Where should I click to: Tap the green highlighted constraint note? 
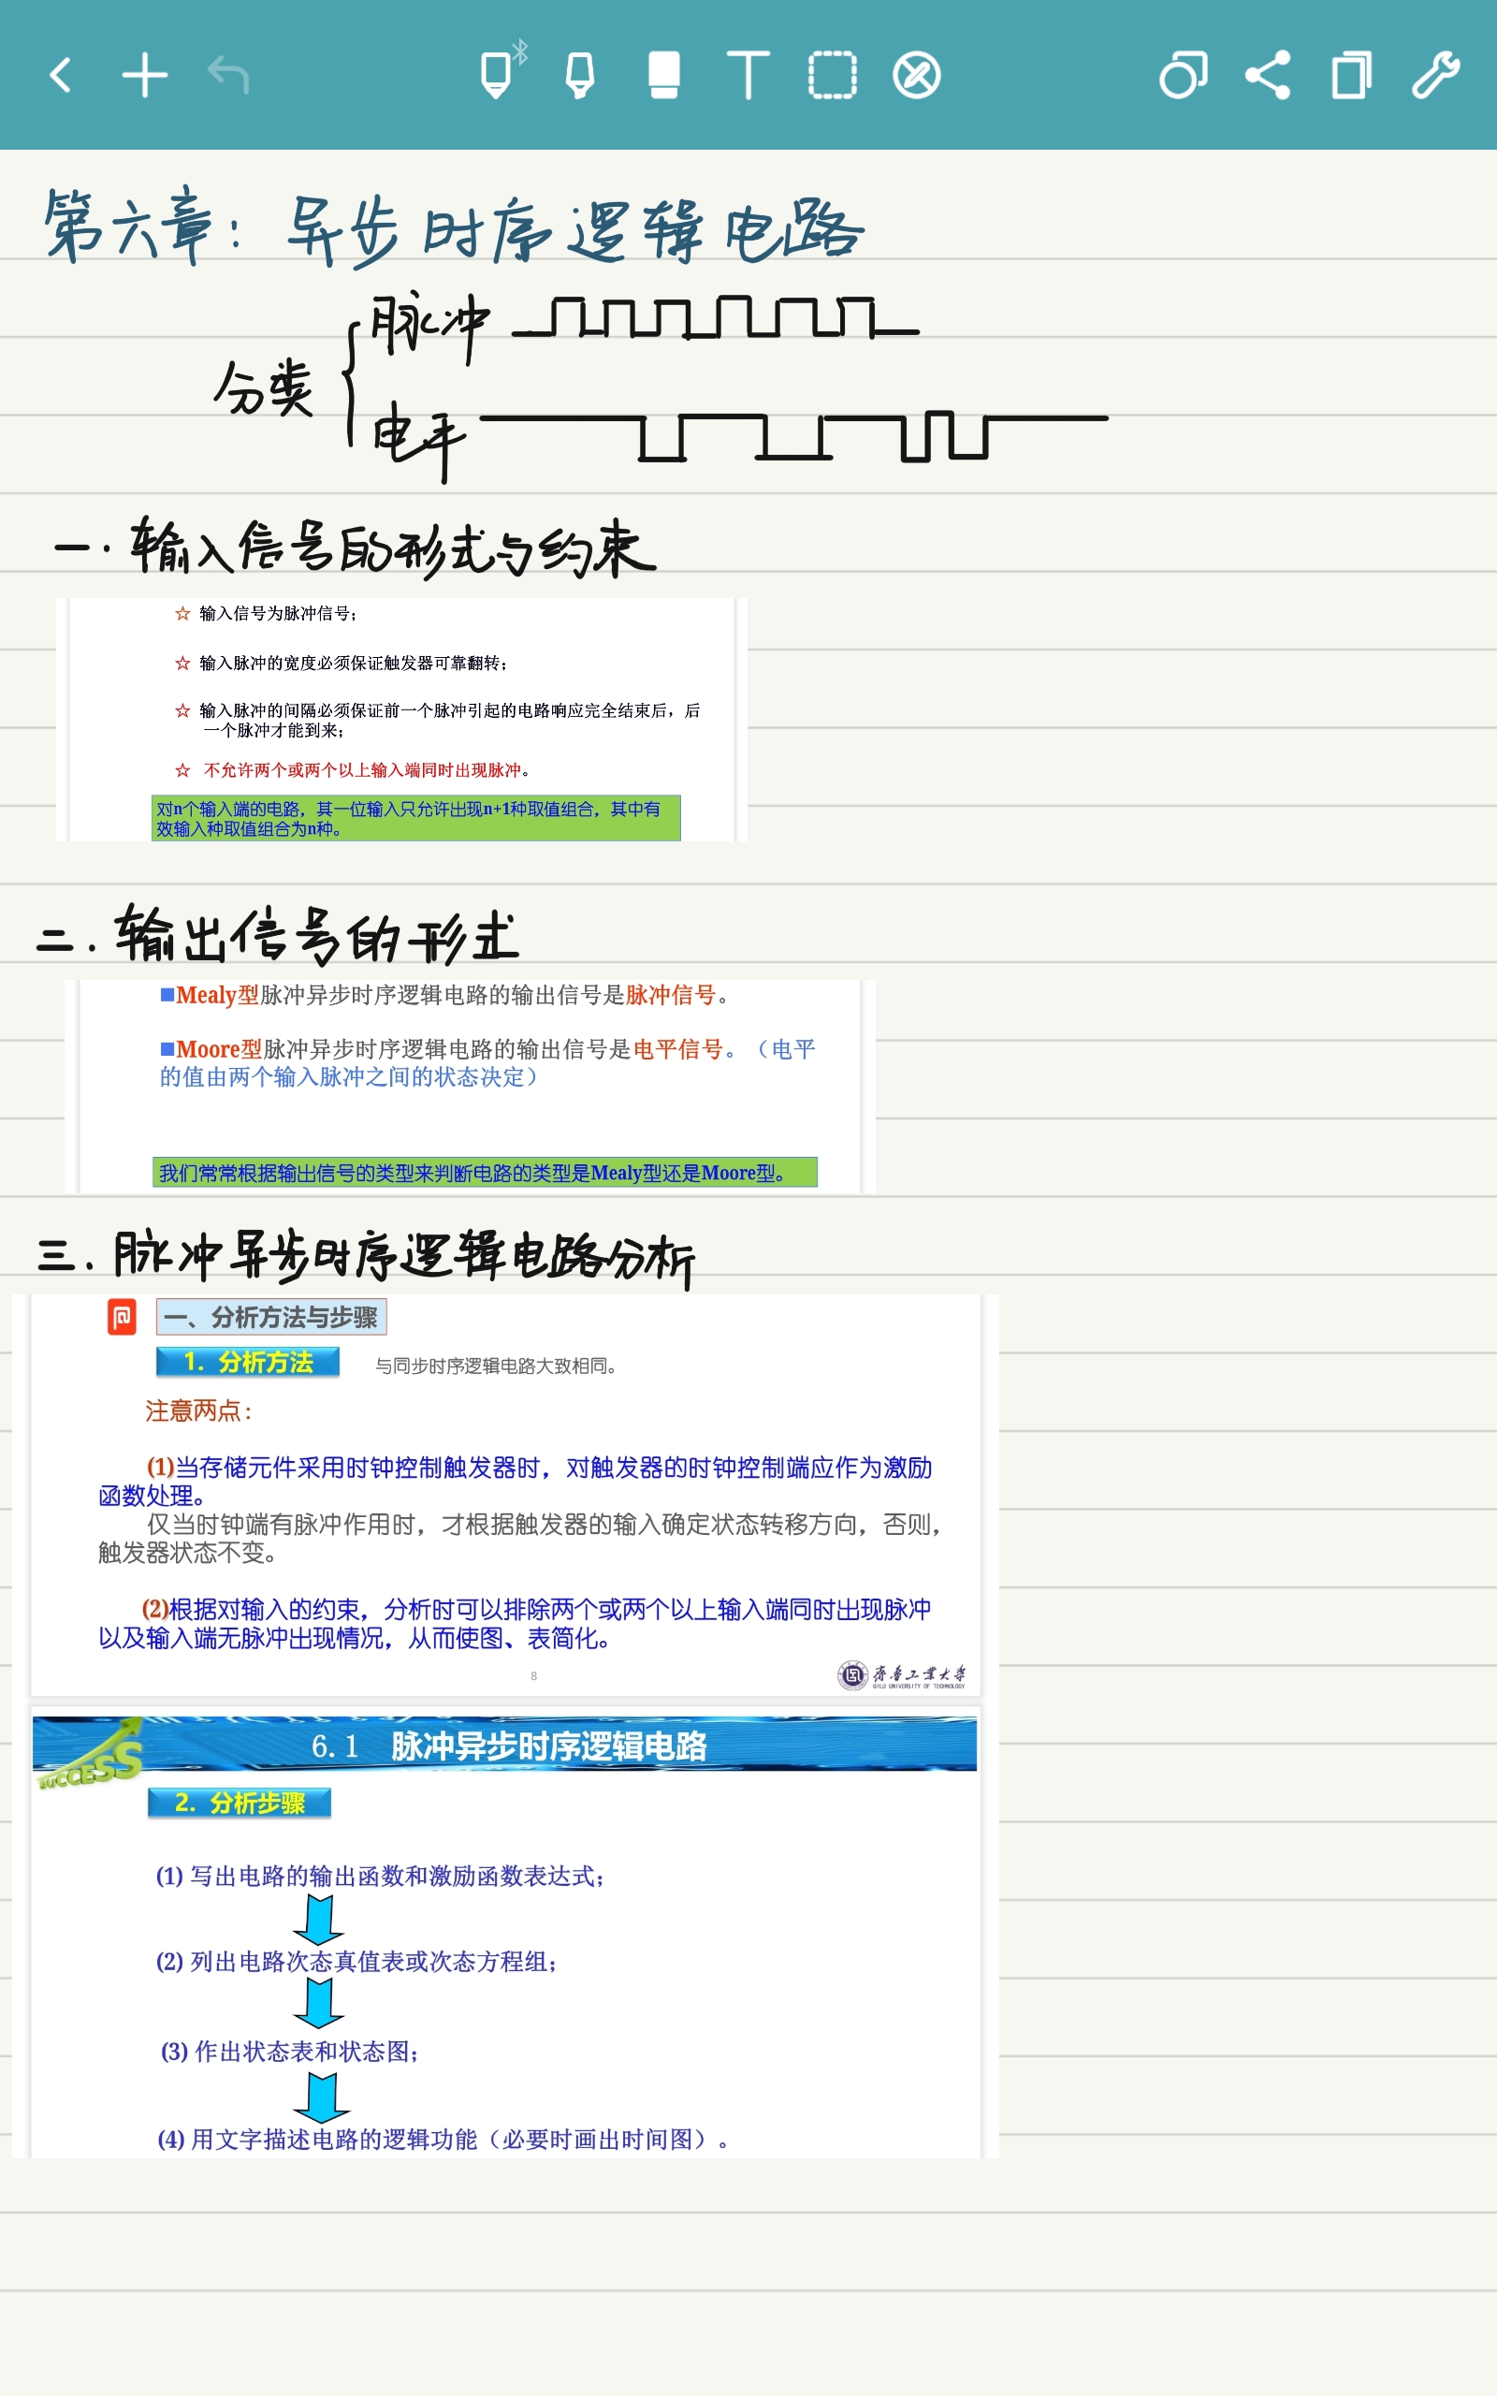(x=415, y=818)
